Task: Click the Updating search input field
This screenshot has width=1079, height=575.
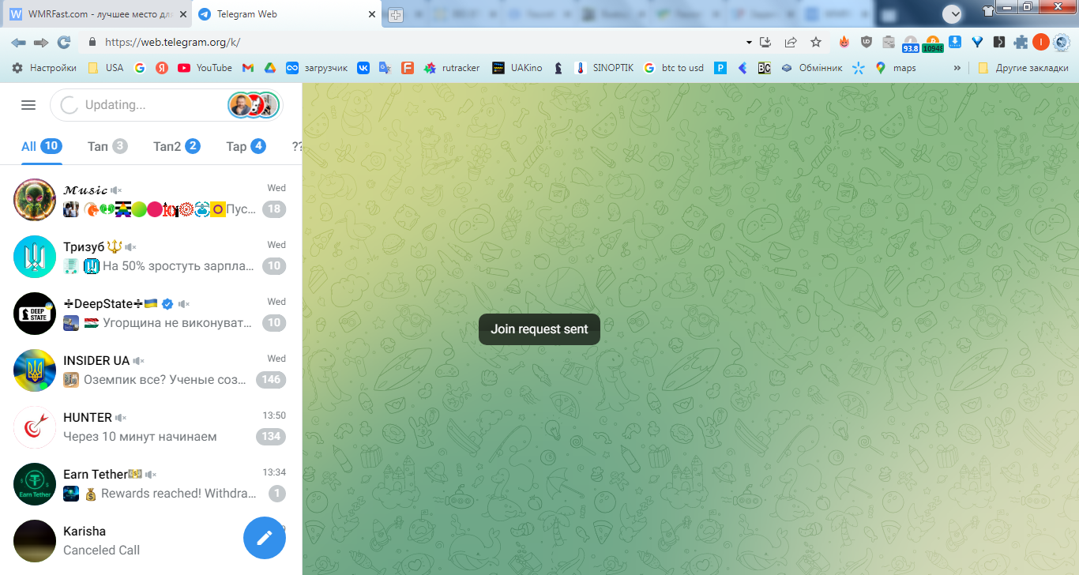Action: tap(166, 105)
